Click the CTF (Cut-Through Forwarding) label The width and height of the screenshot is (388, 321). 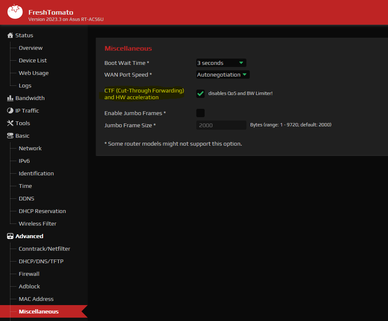[144, 94]
